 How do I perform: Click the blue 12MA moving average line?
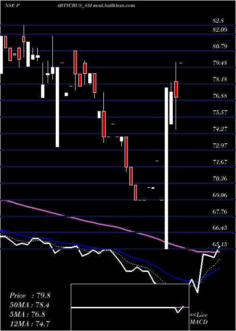click(147, 262)
